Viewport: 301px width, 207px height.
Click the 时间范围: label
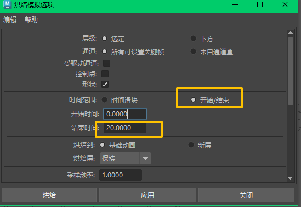pyautogui.click(x=83, y=100)
